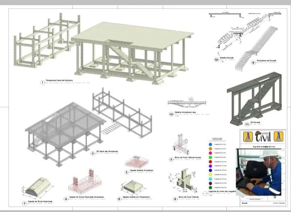Viewport: 291px width, 212px height.
Task: Click the "Detalhe Escada" view title
Action: [226, 58]
